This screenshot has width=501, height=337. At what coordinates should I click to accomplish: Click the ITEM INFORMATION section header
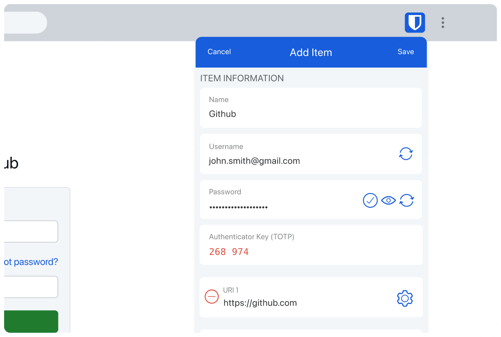[x=242, y=78]
